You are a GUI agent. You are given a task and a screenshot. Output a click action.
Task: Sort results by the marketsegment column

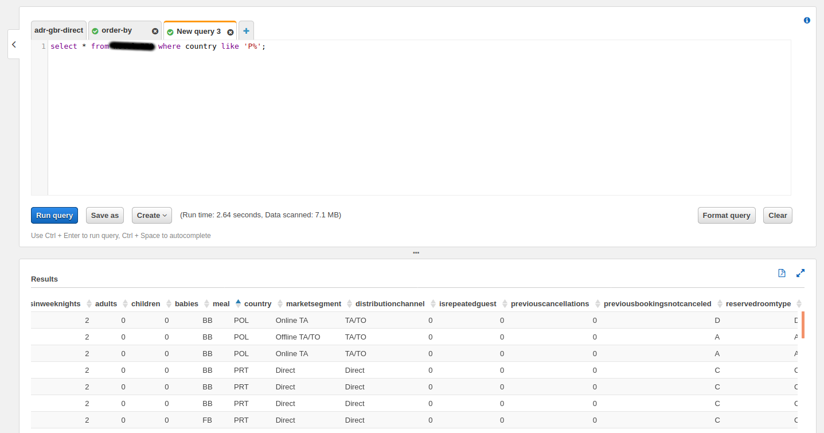coord(280,303)
